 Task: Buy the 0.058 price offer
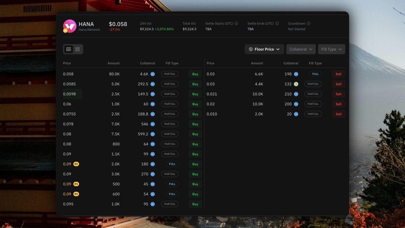pyautogui.click(x=195, y=74)
